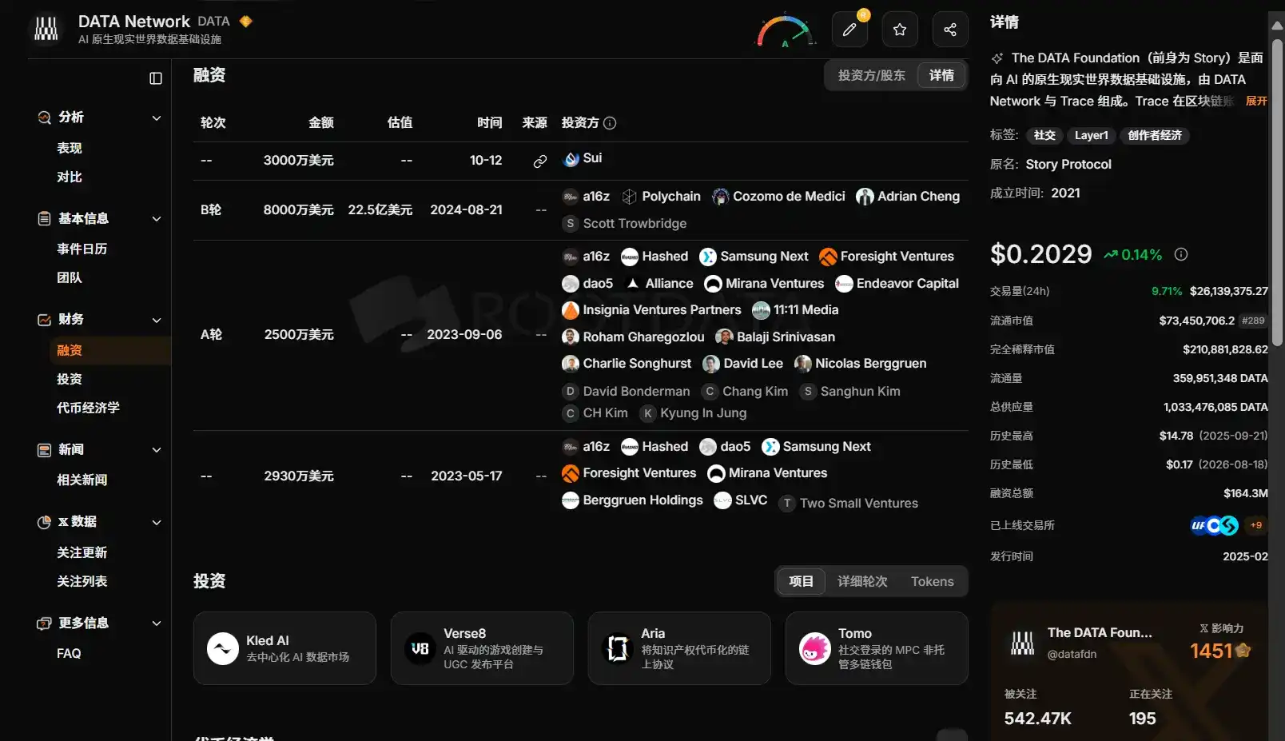The width and height of the screenshot is (1285, 741).
Task: Open the source link icon in Sui row
Action: [540, 161]
